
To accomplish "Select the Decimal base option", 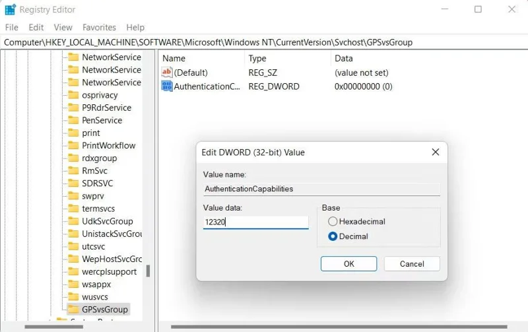I will click(x=333, y=236).
